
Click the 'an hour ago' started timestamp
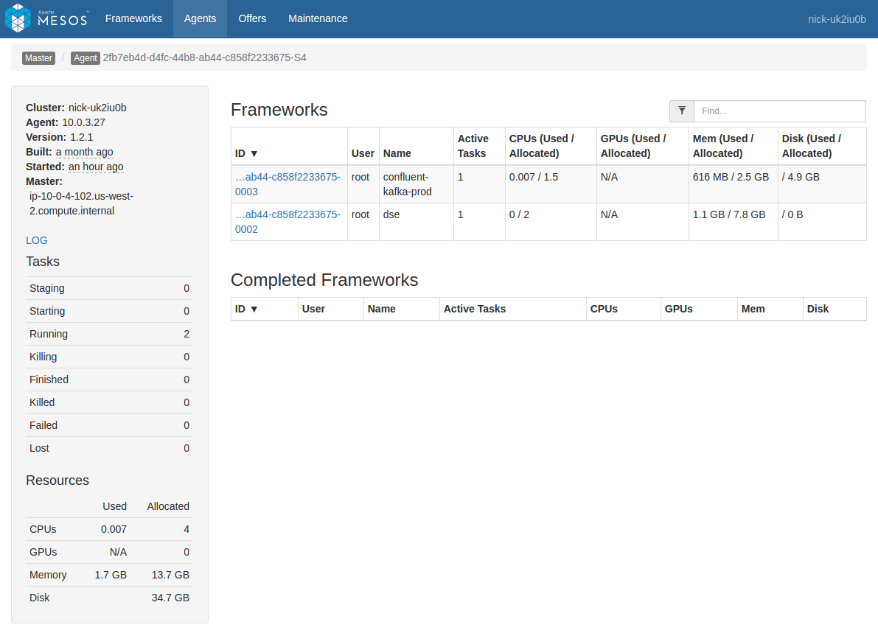point(96,167)
